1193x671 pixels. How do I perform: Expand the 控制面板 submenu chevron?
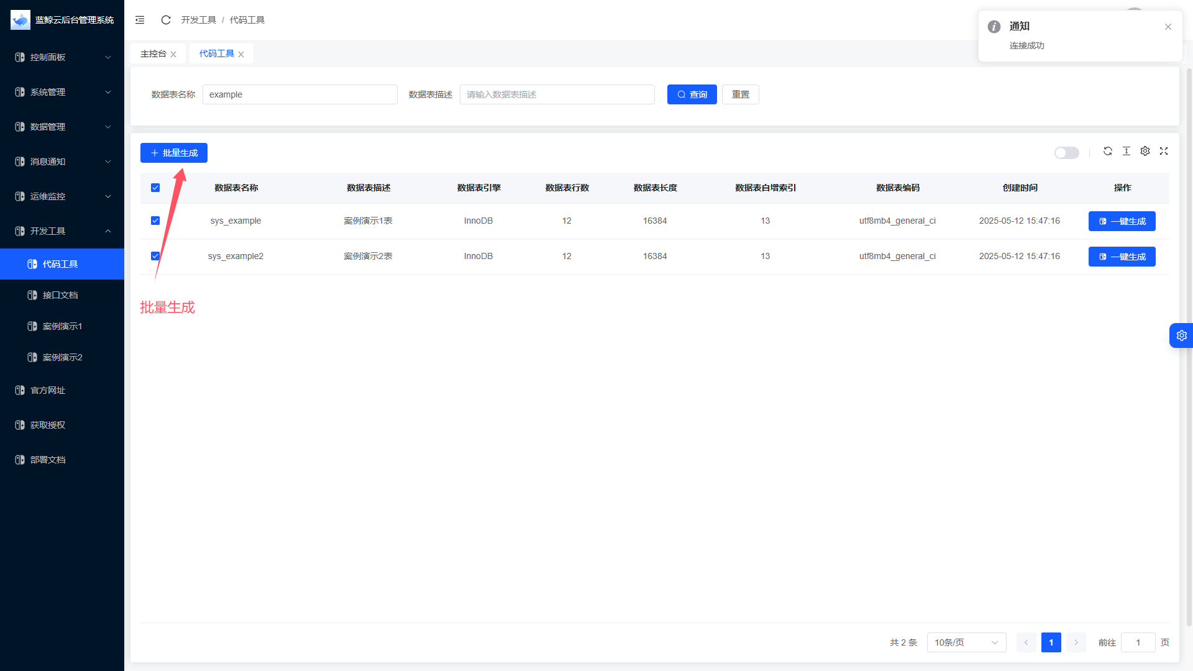(x=108, y=57)
